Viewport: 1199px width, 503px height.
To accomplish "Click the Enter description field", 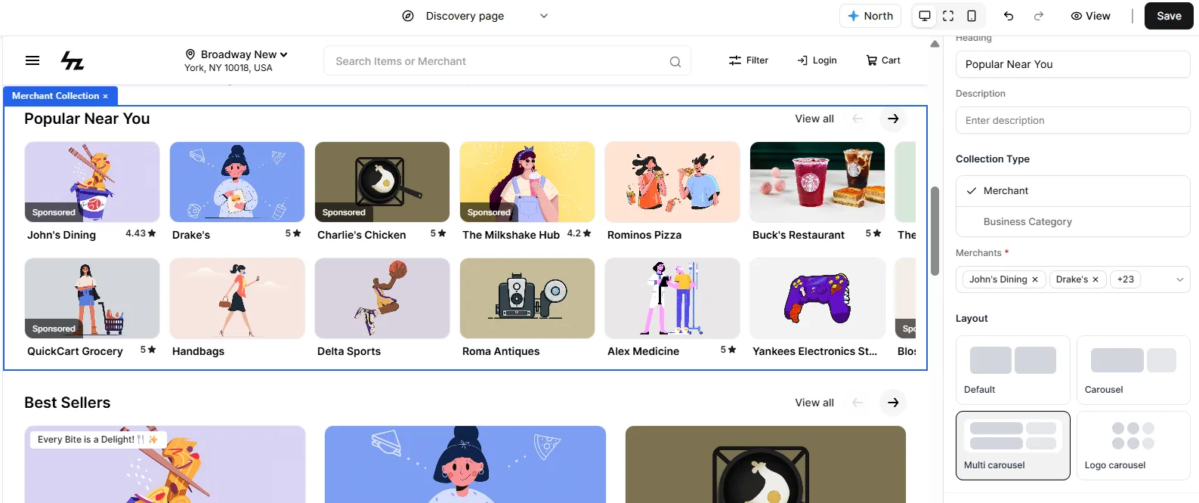I will pyautogui.click(x=1073, y=120).
